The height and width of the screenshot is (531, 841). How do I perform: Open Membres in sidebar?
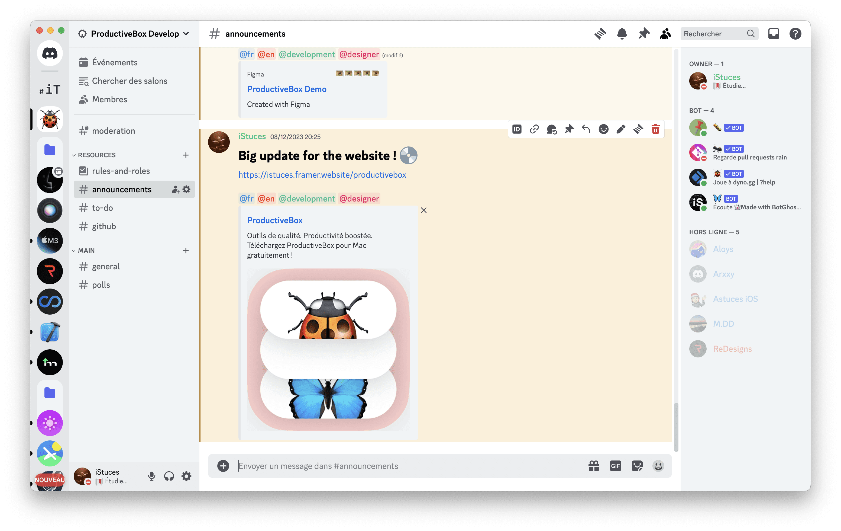pos(134,100)
